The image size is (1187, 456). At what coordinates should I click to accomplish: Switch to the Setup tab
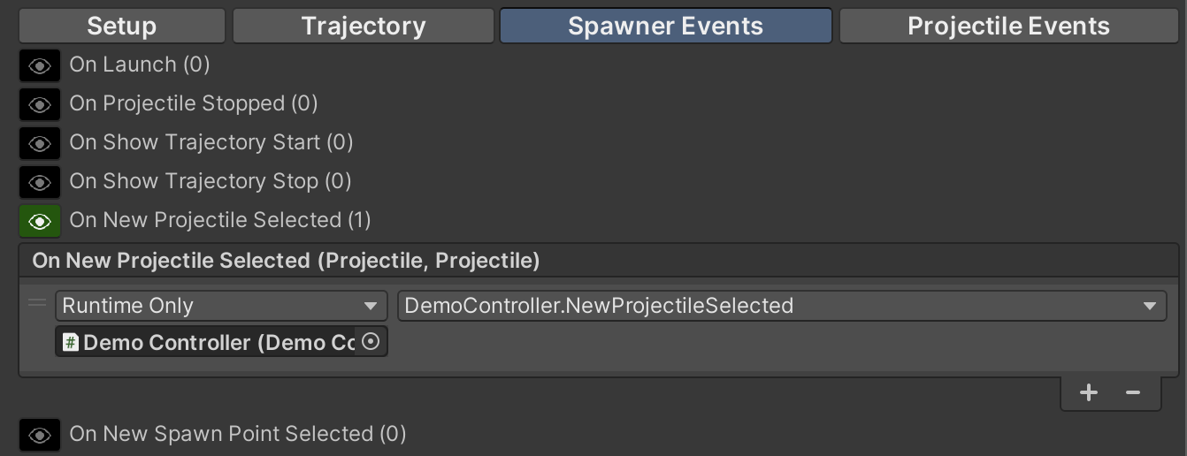[122, 26]
